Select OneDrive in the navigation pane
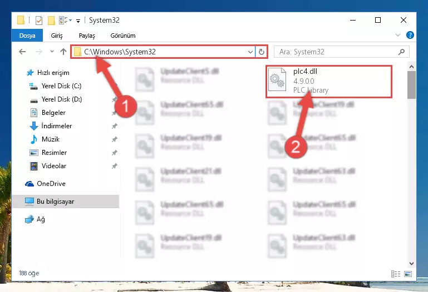Image resolution: width=428 pixels, height=292 pixels. (x=51, y=184)
